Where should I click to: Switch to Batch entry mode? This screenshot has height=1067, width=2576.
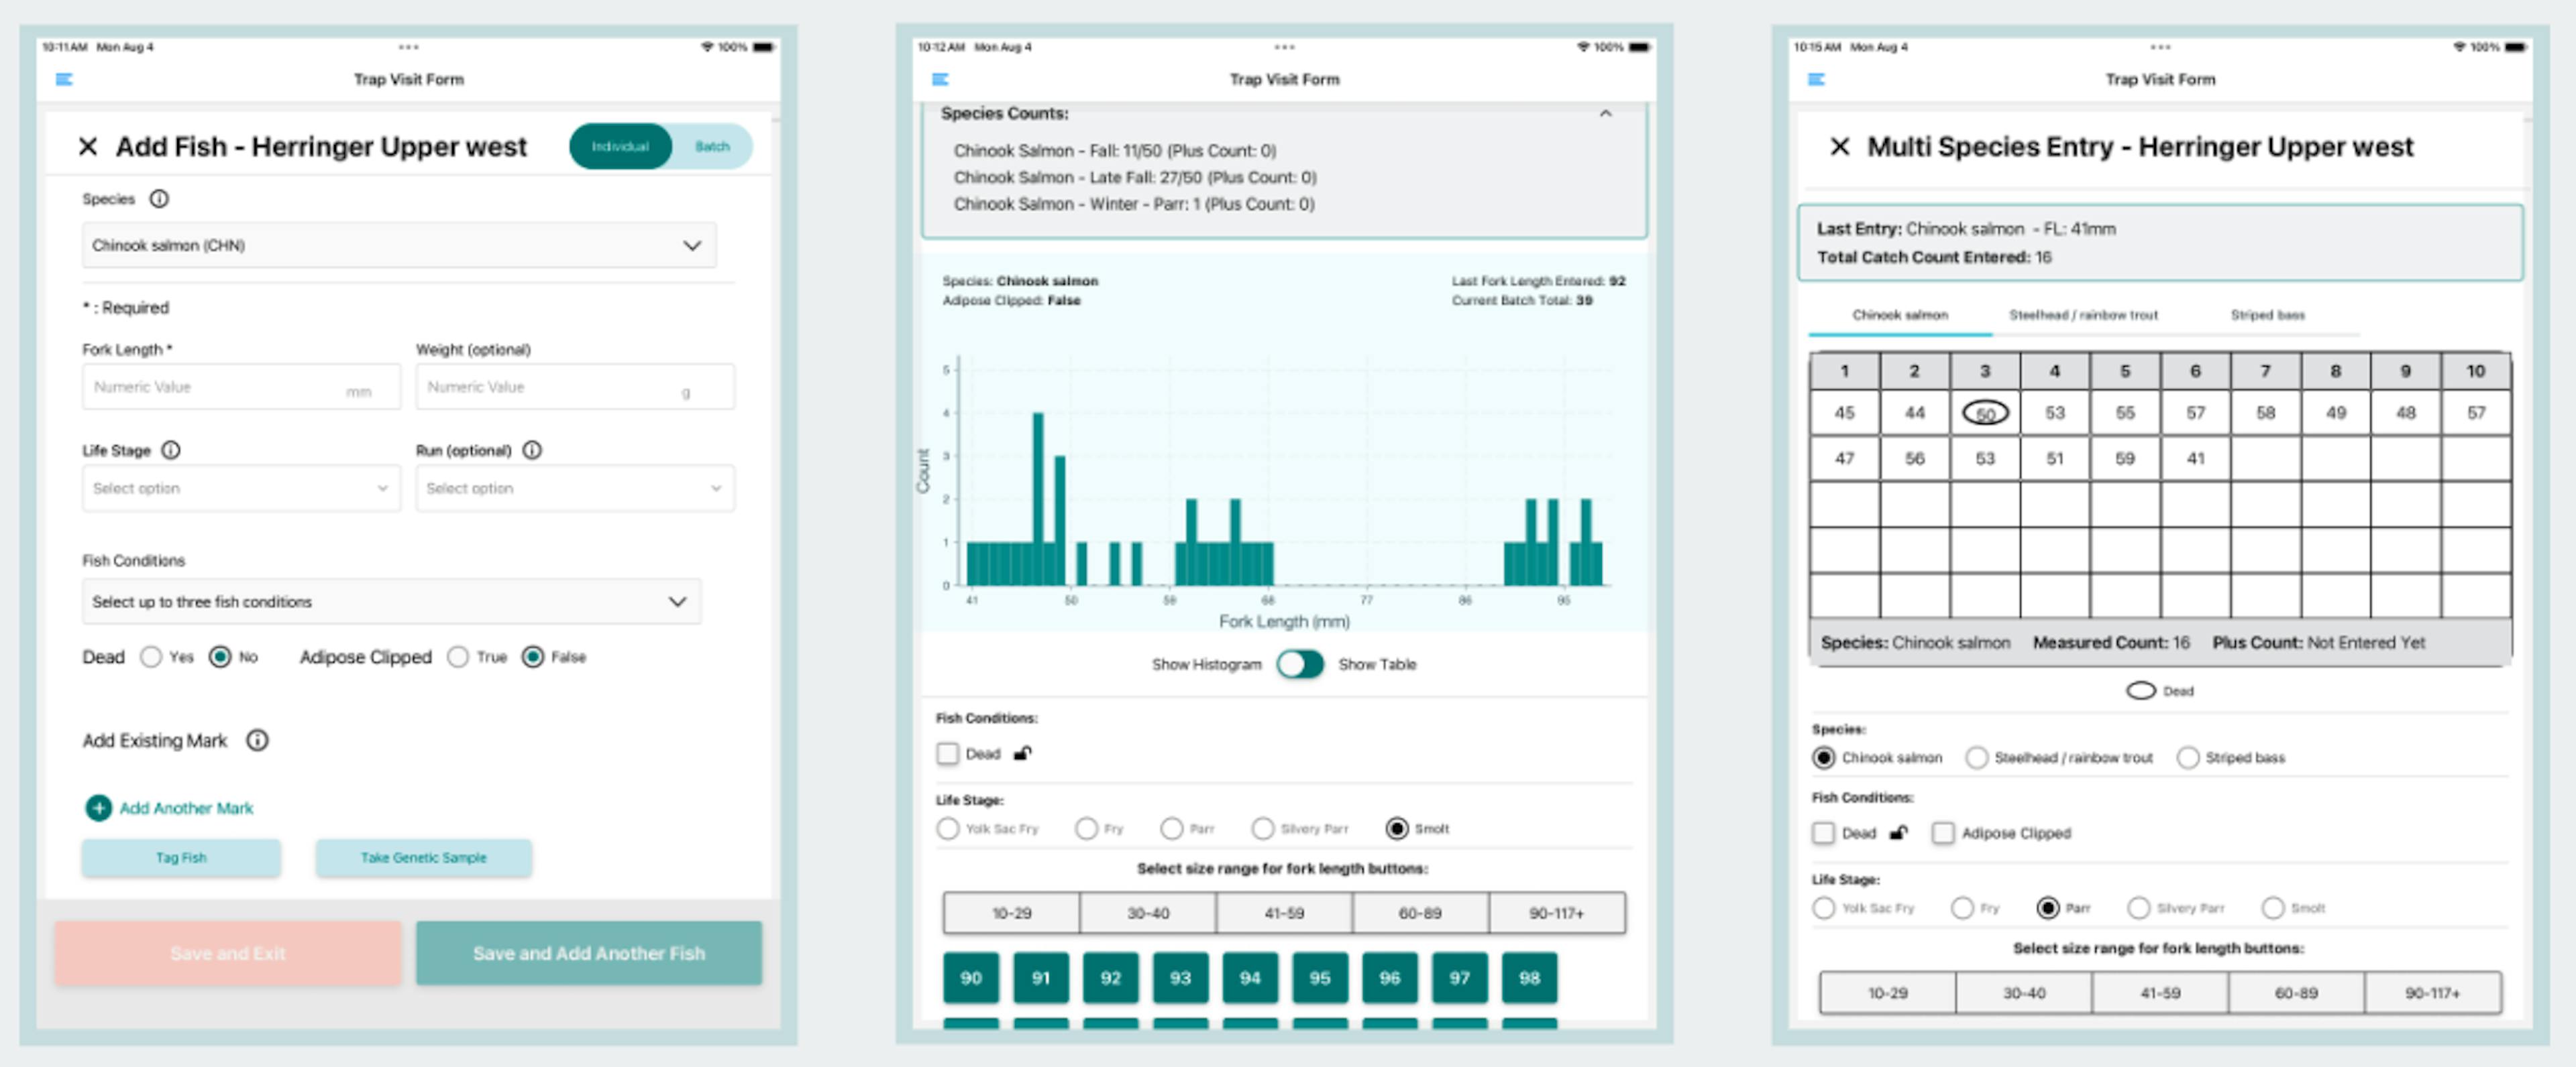tap(712, 147)
